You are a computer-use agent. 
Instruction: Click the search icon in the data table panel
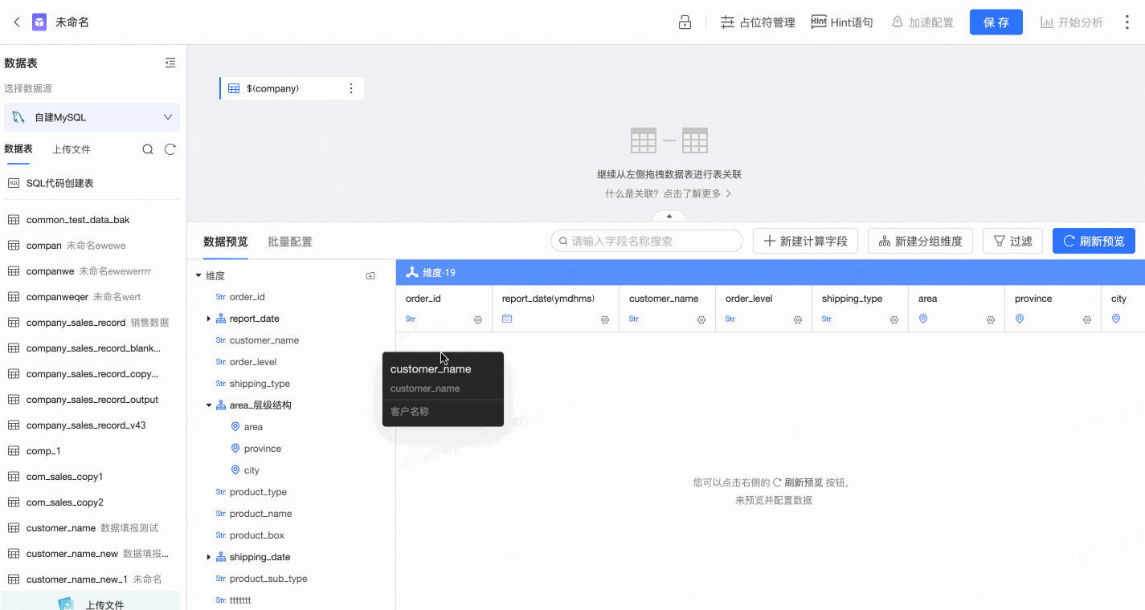click(148, 149)
